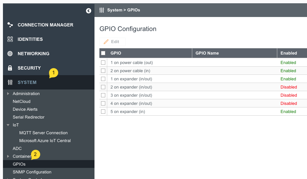The image size is (307, 179).
Task: Click the Security padlock icon
Action: click(10, 68)
